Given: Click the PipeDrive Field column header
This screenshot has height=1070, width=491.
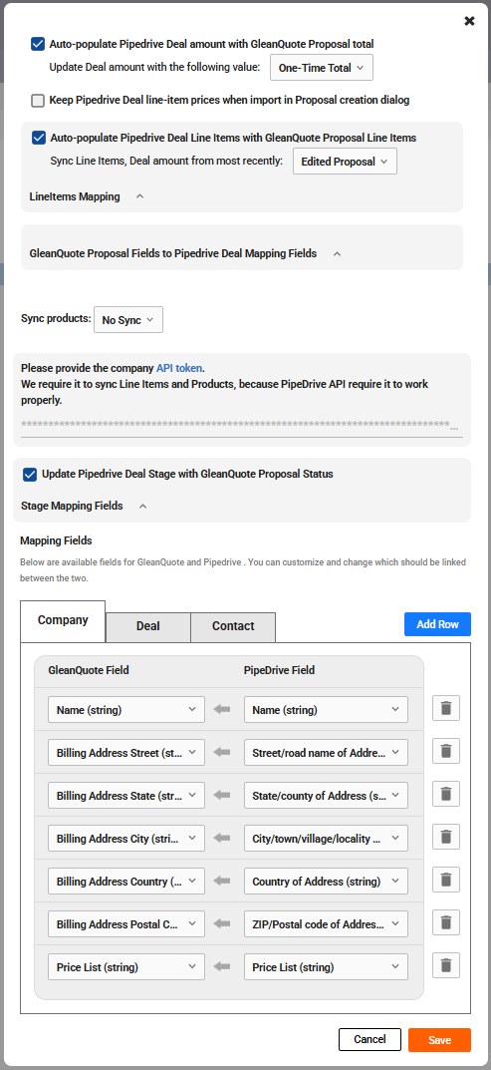Looking at the screenshot, I should coord(280,671).
